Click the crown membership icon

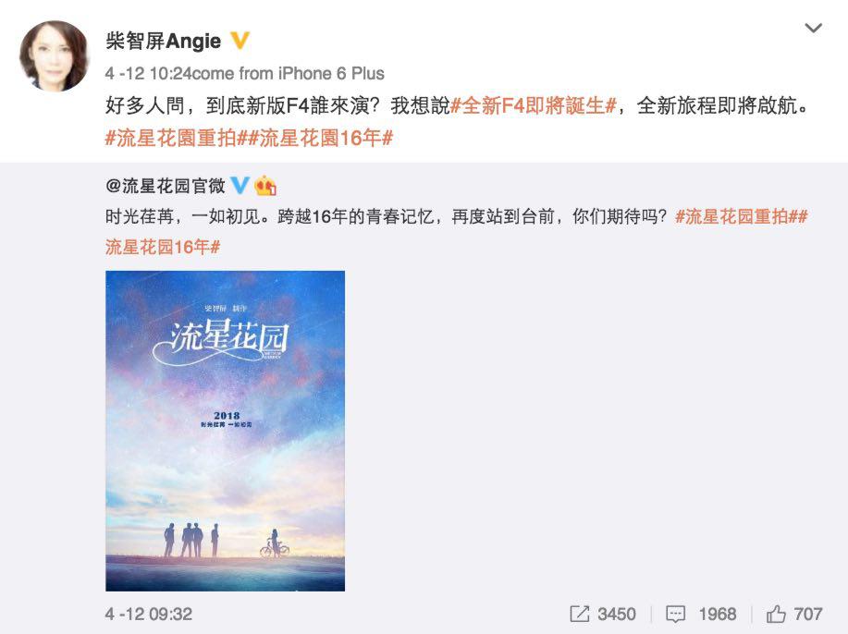(265, 186)
